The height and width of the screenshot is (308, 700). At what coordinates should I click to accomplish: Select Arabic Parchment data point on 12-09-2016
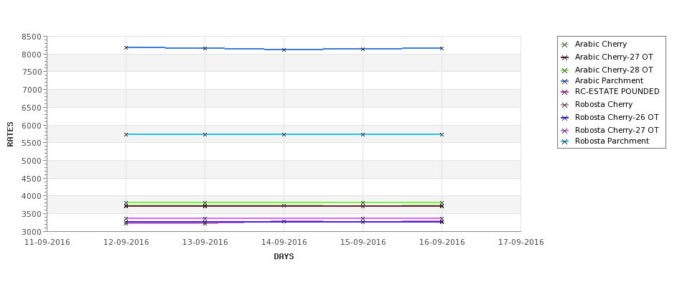[126, 47]
